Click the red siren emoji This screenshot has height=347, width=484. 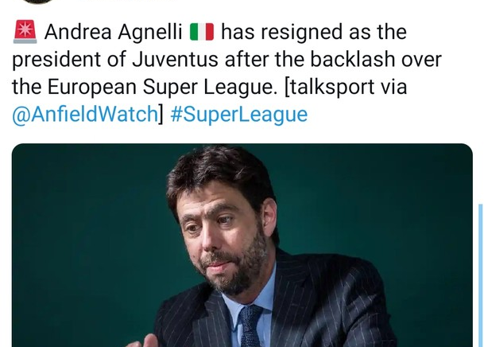pyautogui.click(x=26, y=33)
